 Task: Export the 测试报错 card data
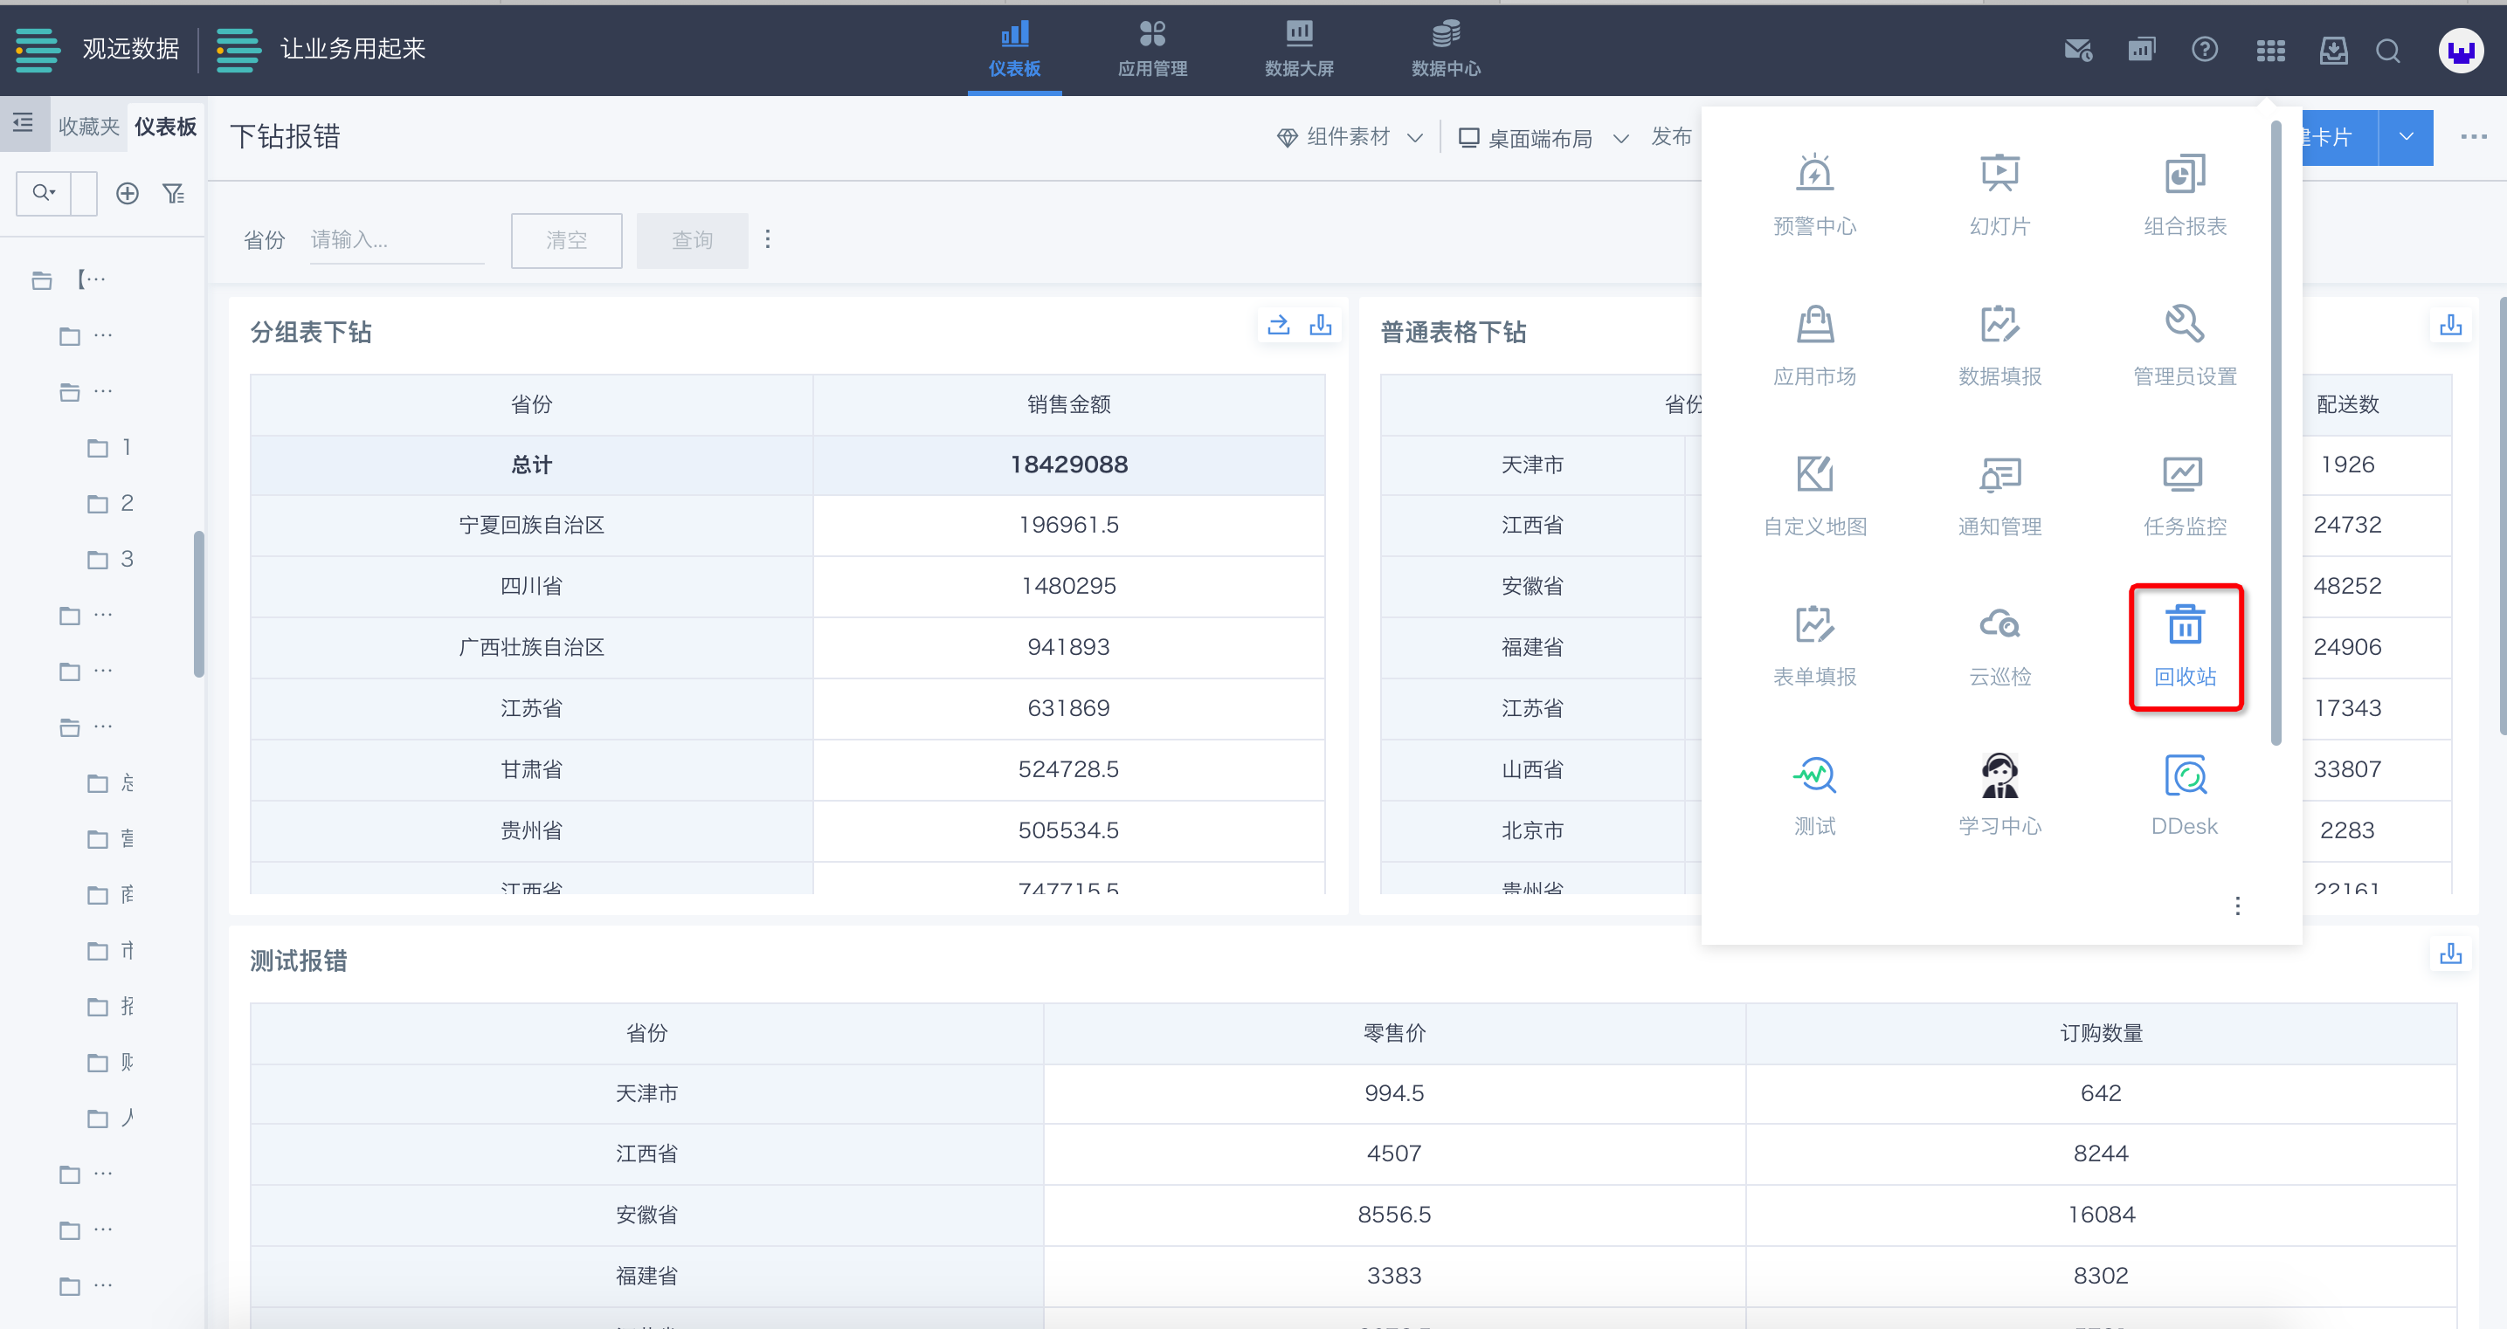(2449, 954)
